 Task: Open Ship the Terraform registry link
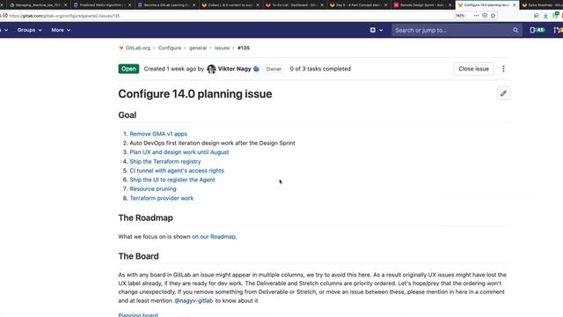point(165,161)
